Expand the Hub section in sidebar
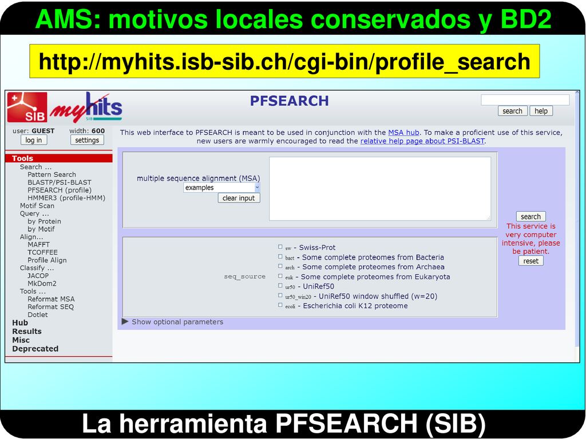This screenshot has height=439, width=586. pyautogui.click(x=20, y=322)
